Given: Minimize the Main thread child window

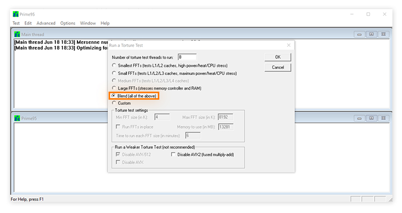Looking at the screenshot, I should pos(359,34).
